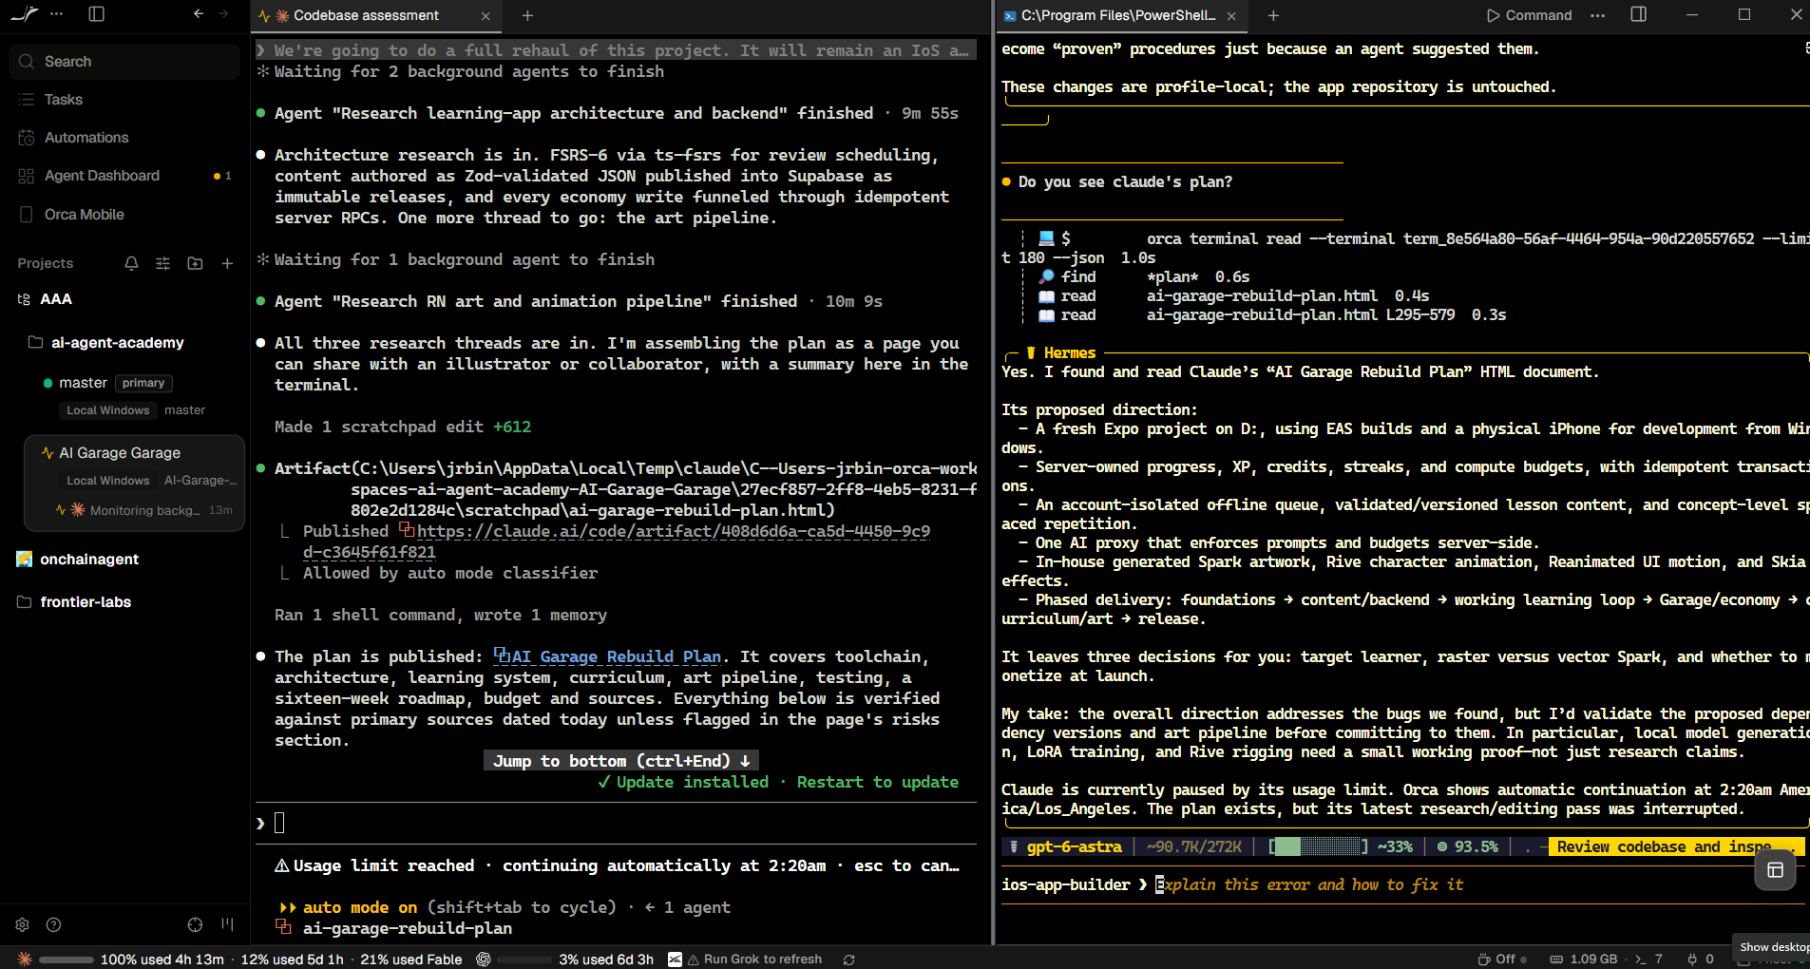
Task: Toggle the right side panel layout
Action: (1638, 14)
